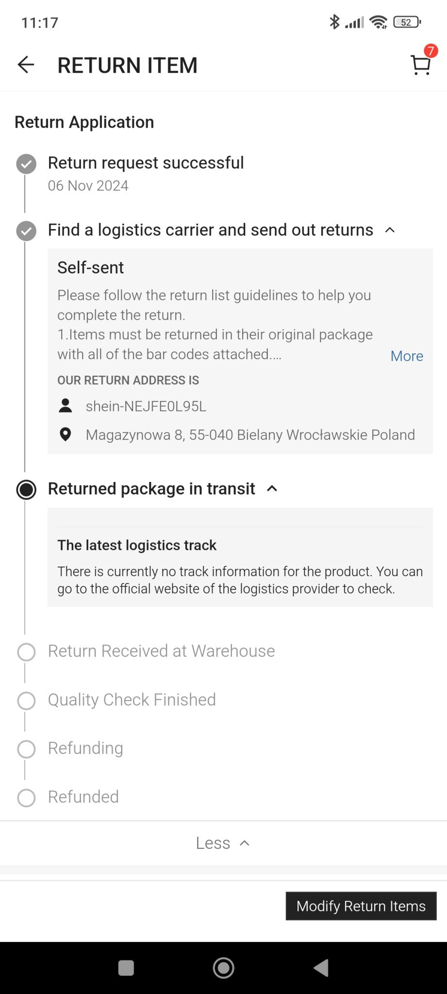447x994 pixels.
Task: Tap the location pin icon
Action: click(66, 434)
